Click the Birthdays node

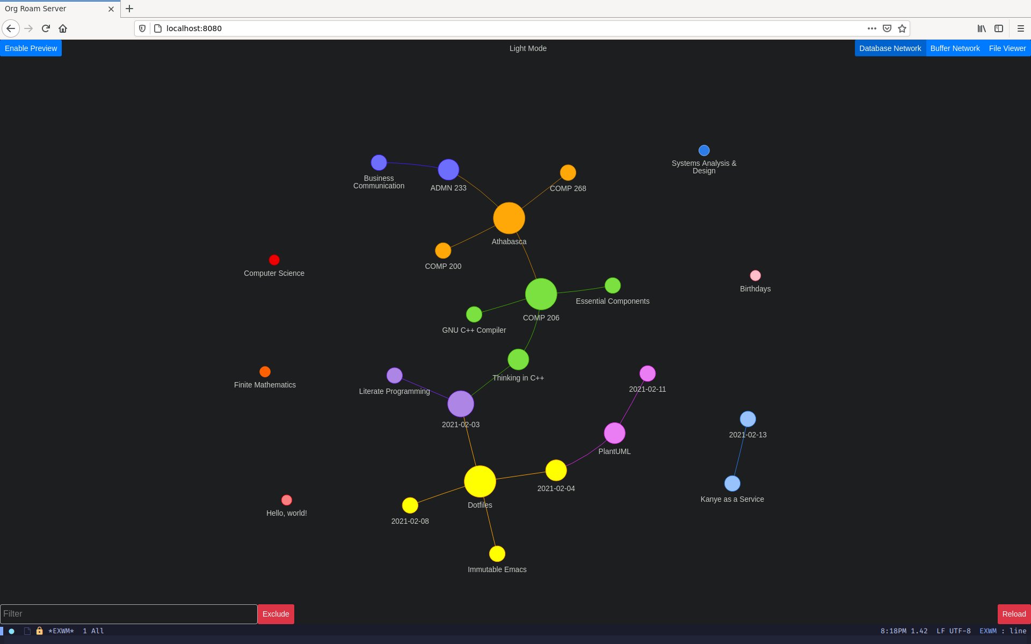[754, 275]
